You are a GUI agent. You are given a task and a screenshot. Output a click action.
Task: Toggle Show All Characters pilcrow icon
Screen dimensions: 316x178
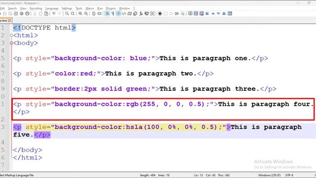[x=113, y=13]
